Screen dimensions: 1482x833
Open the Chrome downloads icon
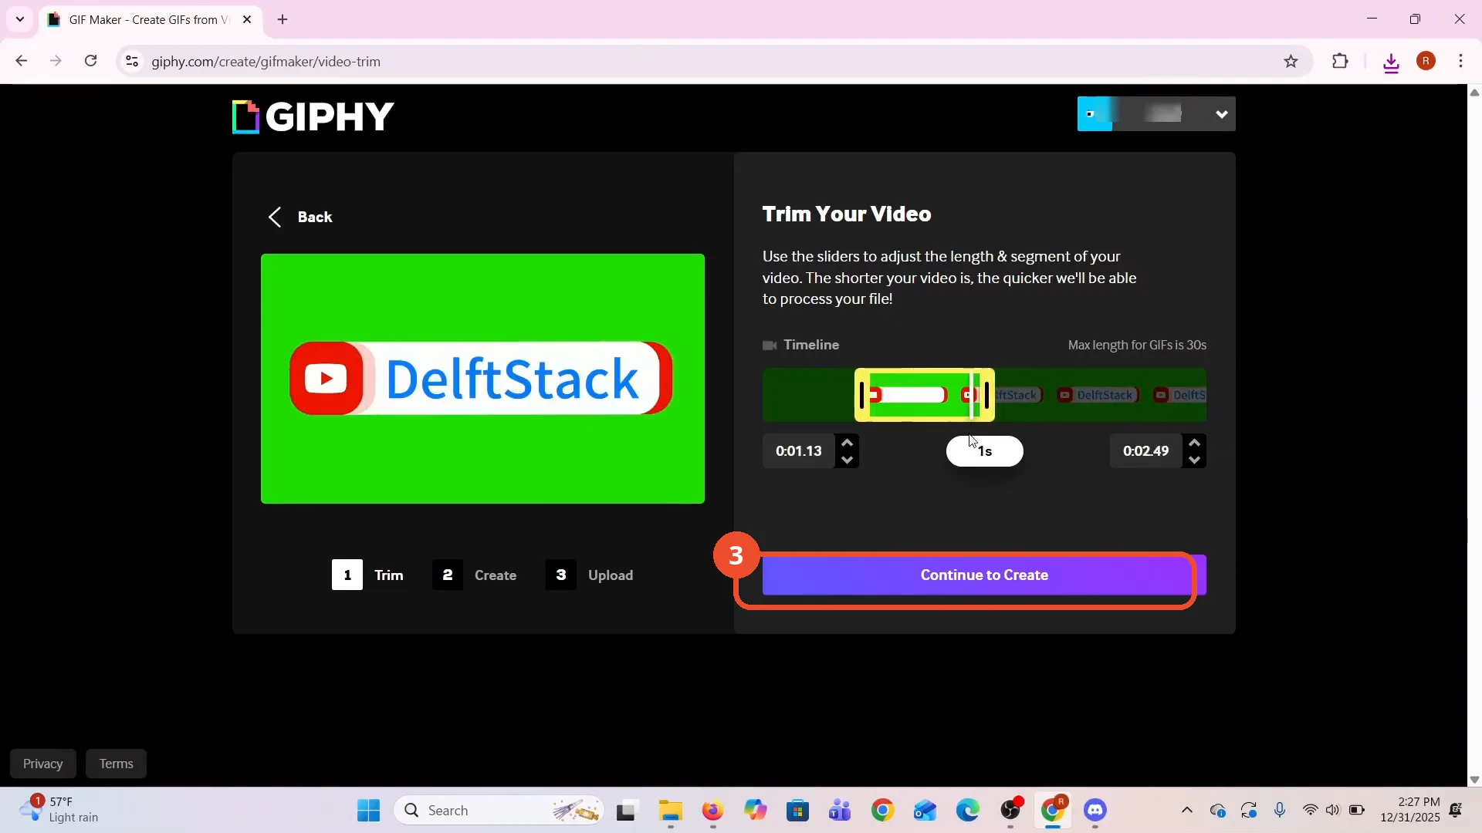point(1391,62)
